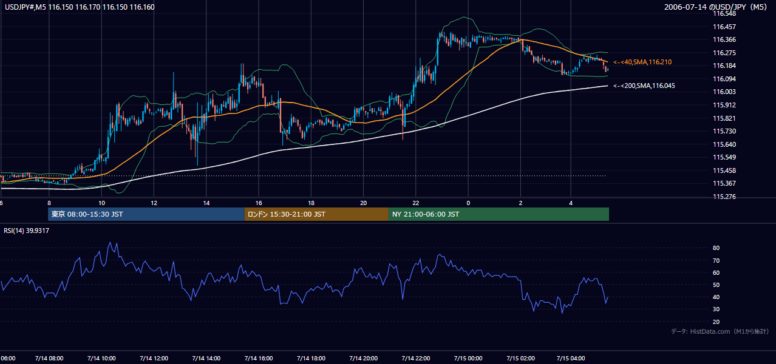This screenshot has width=776, height=364.
Task: Click price axis value 115.458
Action: [x=725, y=170]
